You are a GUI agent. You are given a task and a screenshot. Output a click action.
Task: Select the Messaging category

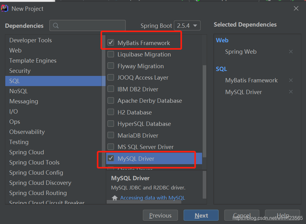coord(56,101)
